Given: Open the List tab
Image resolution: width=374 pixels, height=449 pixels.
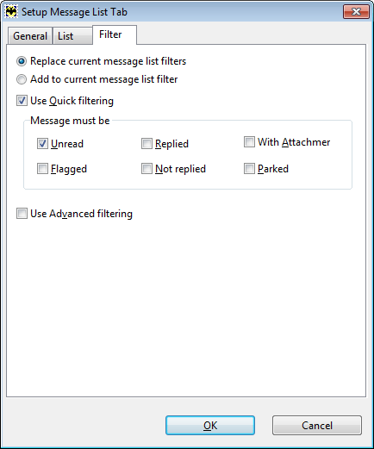Looking at the screenshot, I should tap(72, 36).
